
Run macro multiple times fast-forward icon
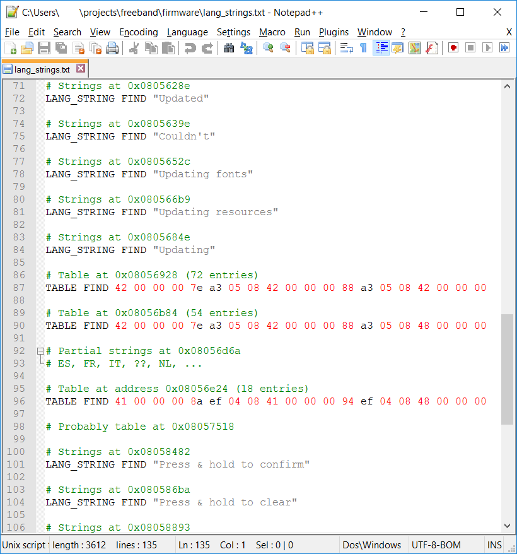(504, 48)
